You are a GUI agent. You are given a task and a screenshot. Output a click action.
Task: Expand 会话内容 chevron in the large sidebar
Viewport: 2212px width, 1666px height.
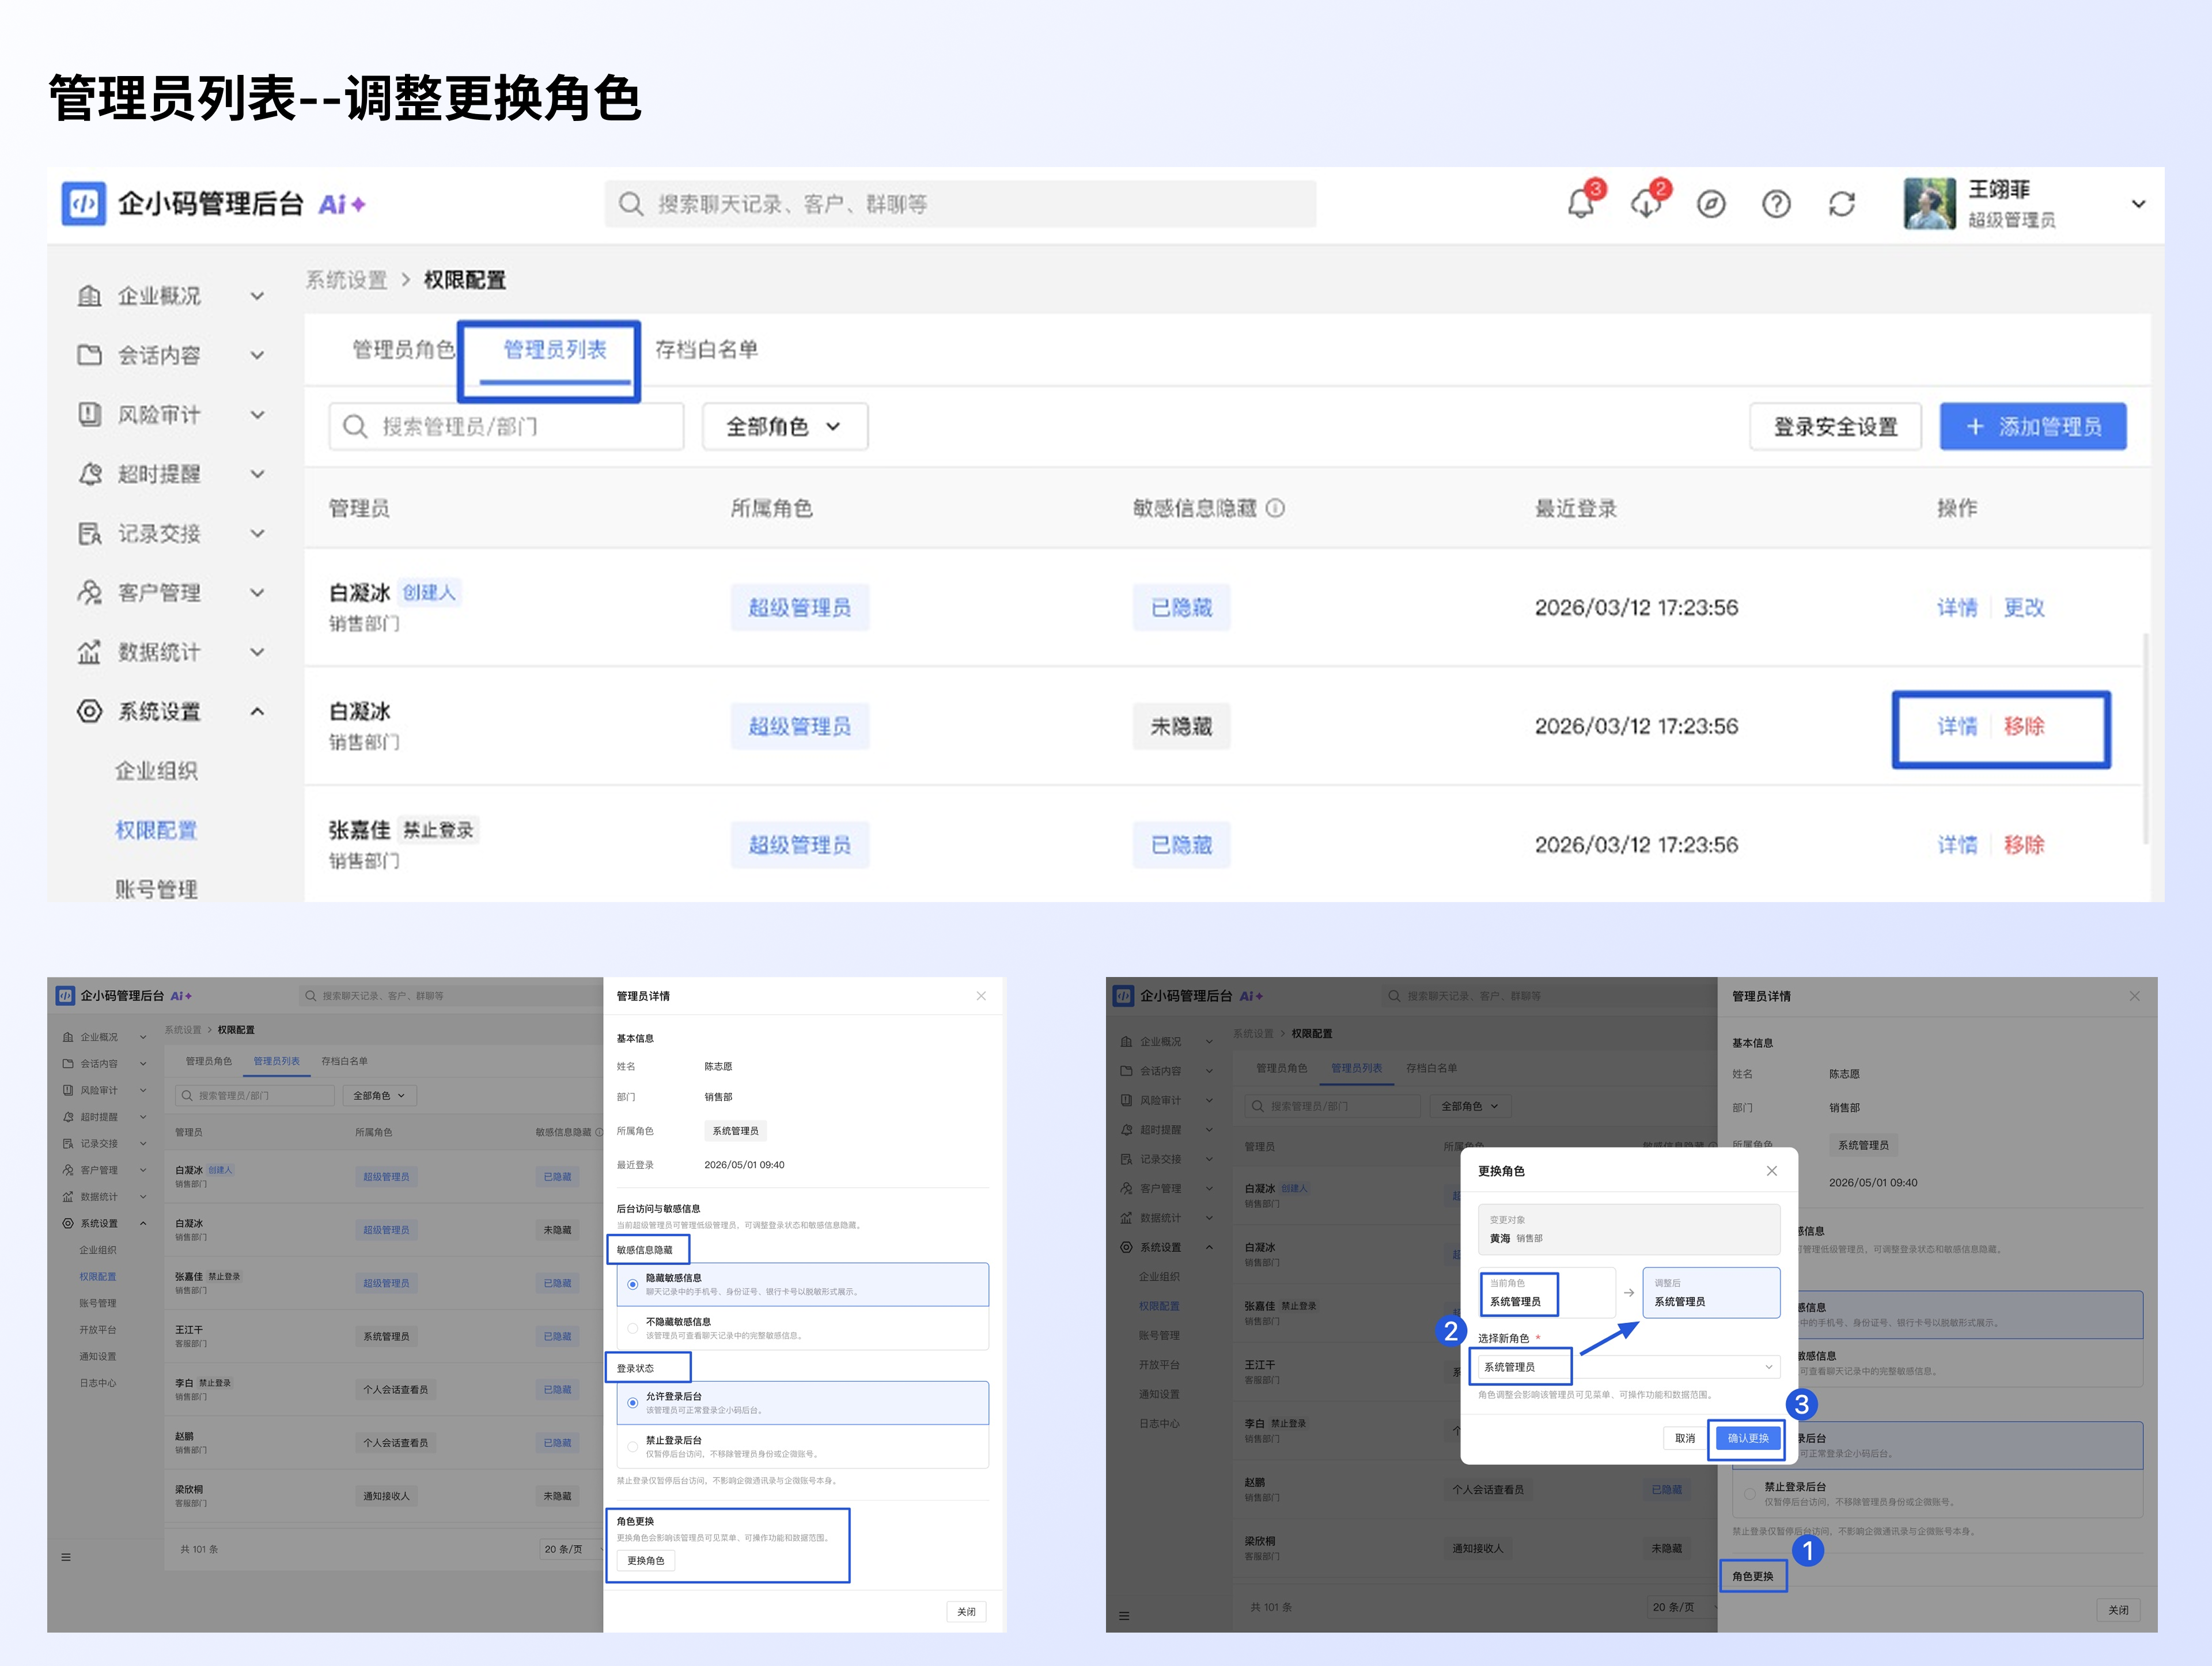(x=257, y=355)
